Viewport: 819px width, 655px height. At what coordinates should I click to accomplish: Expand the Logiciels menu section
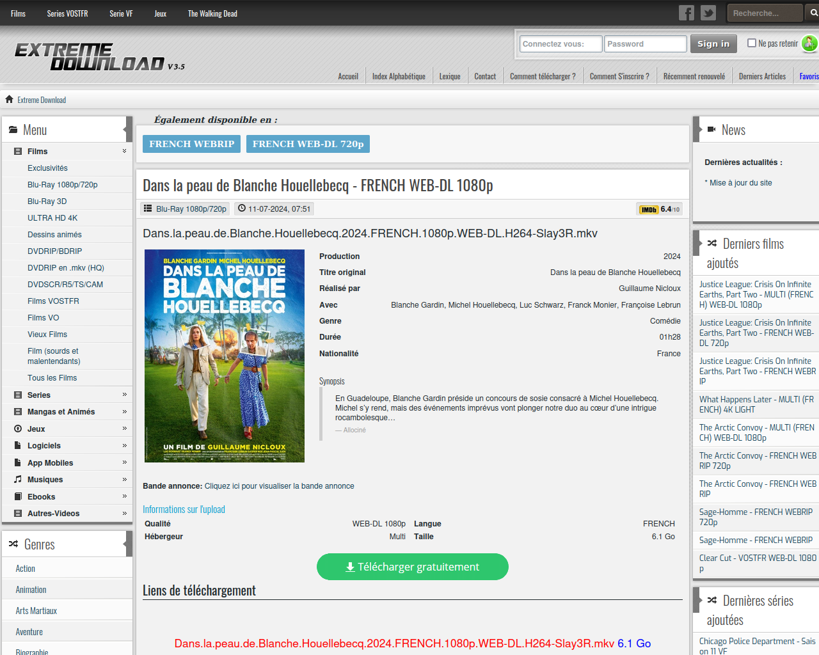[x=124, y=445]
